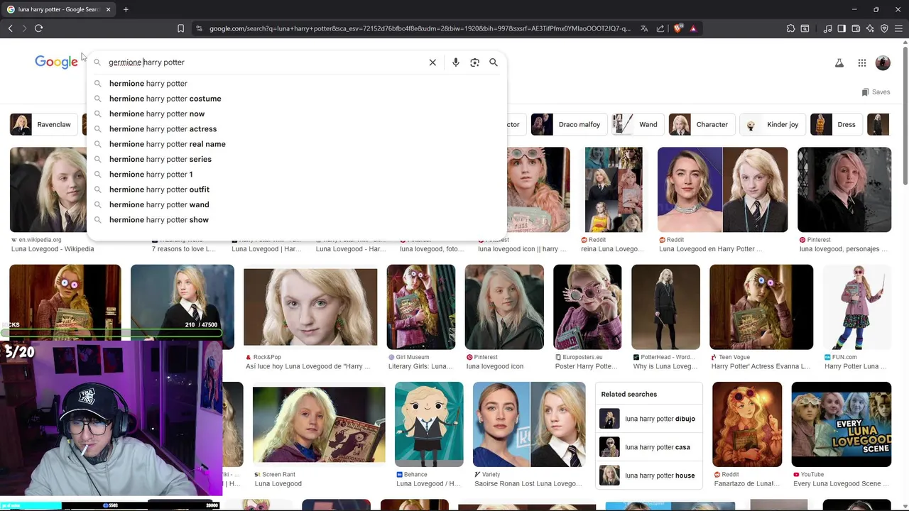This screenshot has width=909, height=511.
Task: Open the Google account avatar
Action: coord(883,63)
